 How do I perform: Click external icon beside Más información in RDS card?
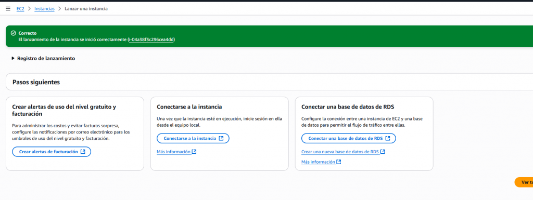[x=339, y=162]
